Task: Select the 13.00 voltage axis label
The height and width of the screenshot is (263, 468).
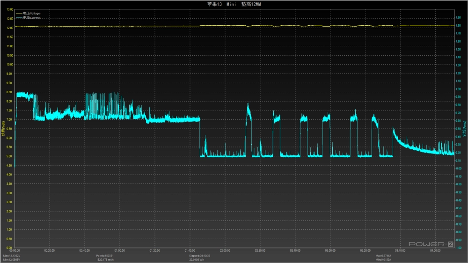Action: pos(10,9)
